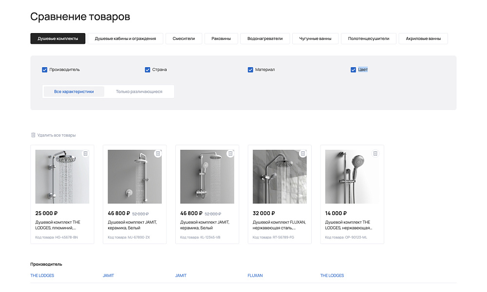Open the Чугунные ванны comparison tab
The width and height of the screenshot is (487, 292).
(x=315, y=38)
